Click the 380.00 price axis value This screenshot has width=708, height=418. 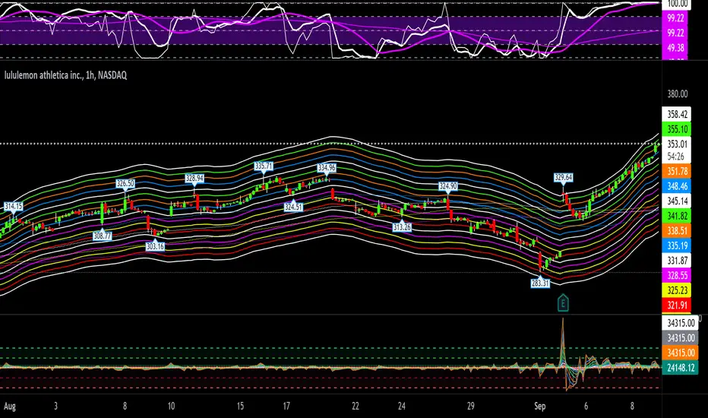(678, 94)
